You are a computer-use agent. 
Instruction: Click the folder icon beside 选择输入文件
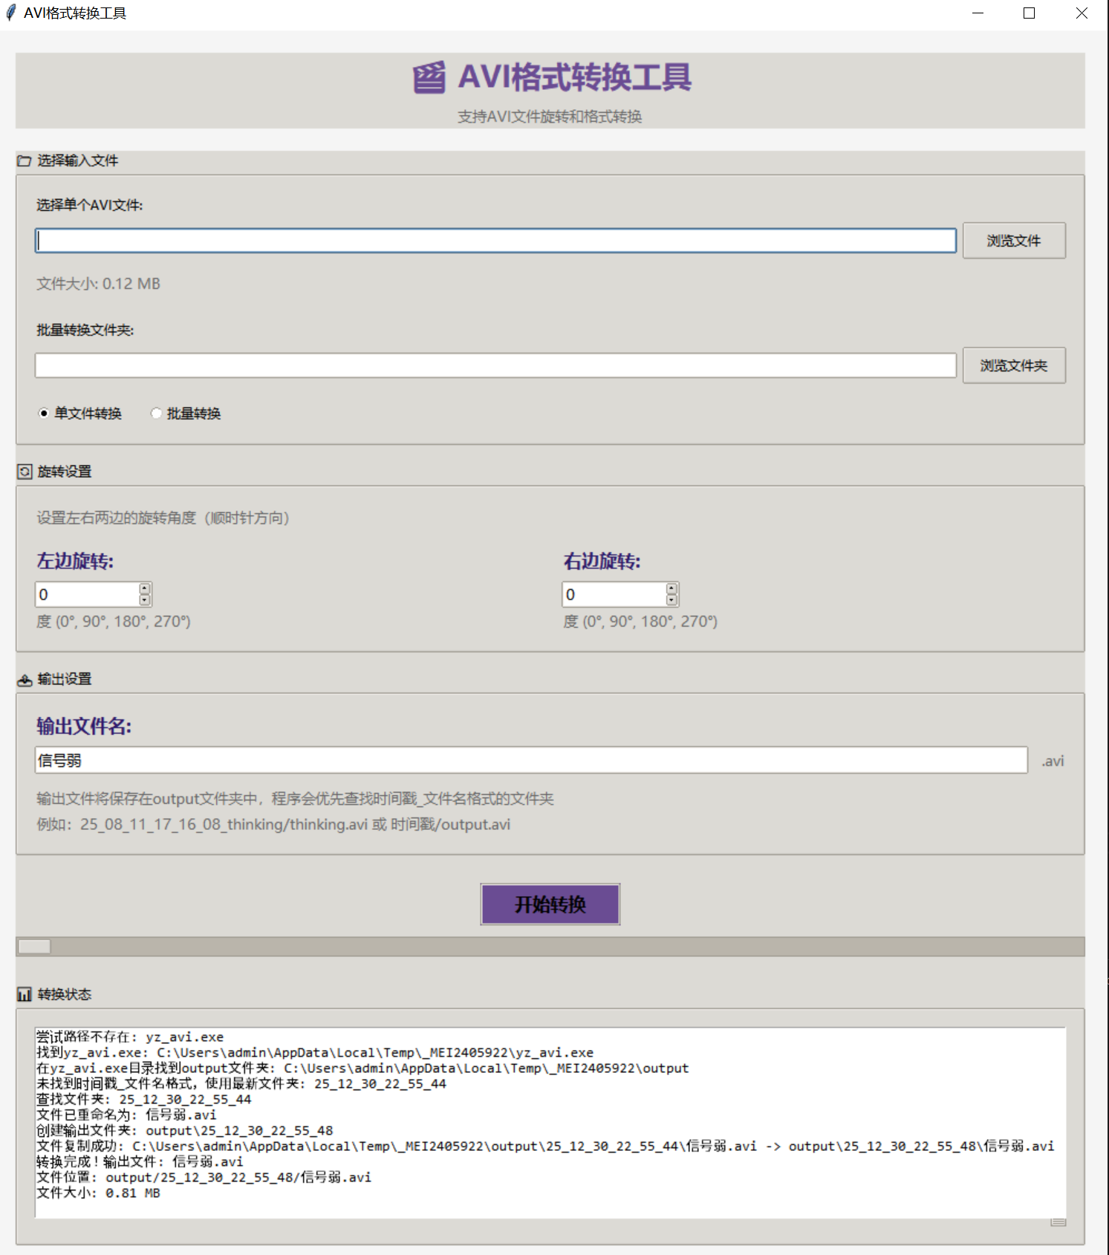tap(25, 160)
